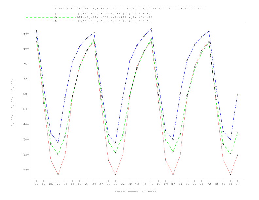Click green NAM circle data point at hour 60

tap(180, 134)
